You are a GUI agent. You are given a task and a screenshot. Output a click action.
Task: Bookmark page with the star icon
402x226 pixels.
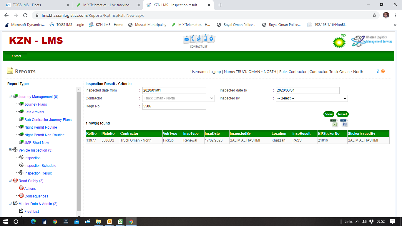[374, 15]
